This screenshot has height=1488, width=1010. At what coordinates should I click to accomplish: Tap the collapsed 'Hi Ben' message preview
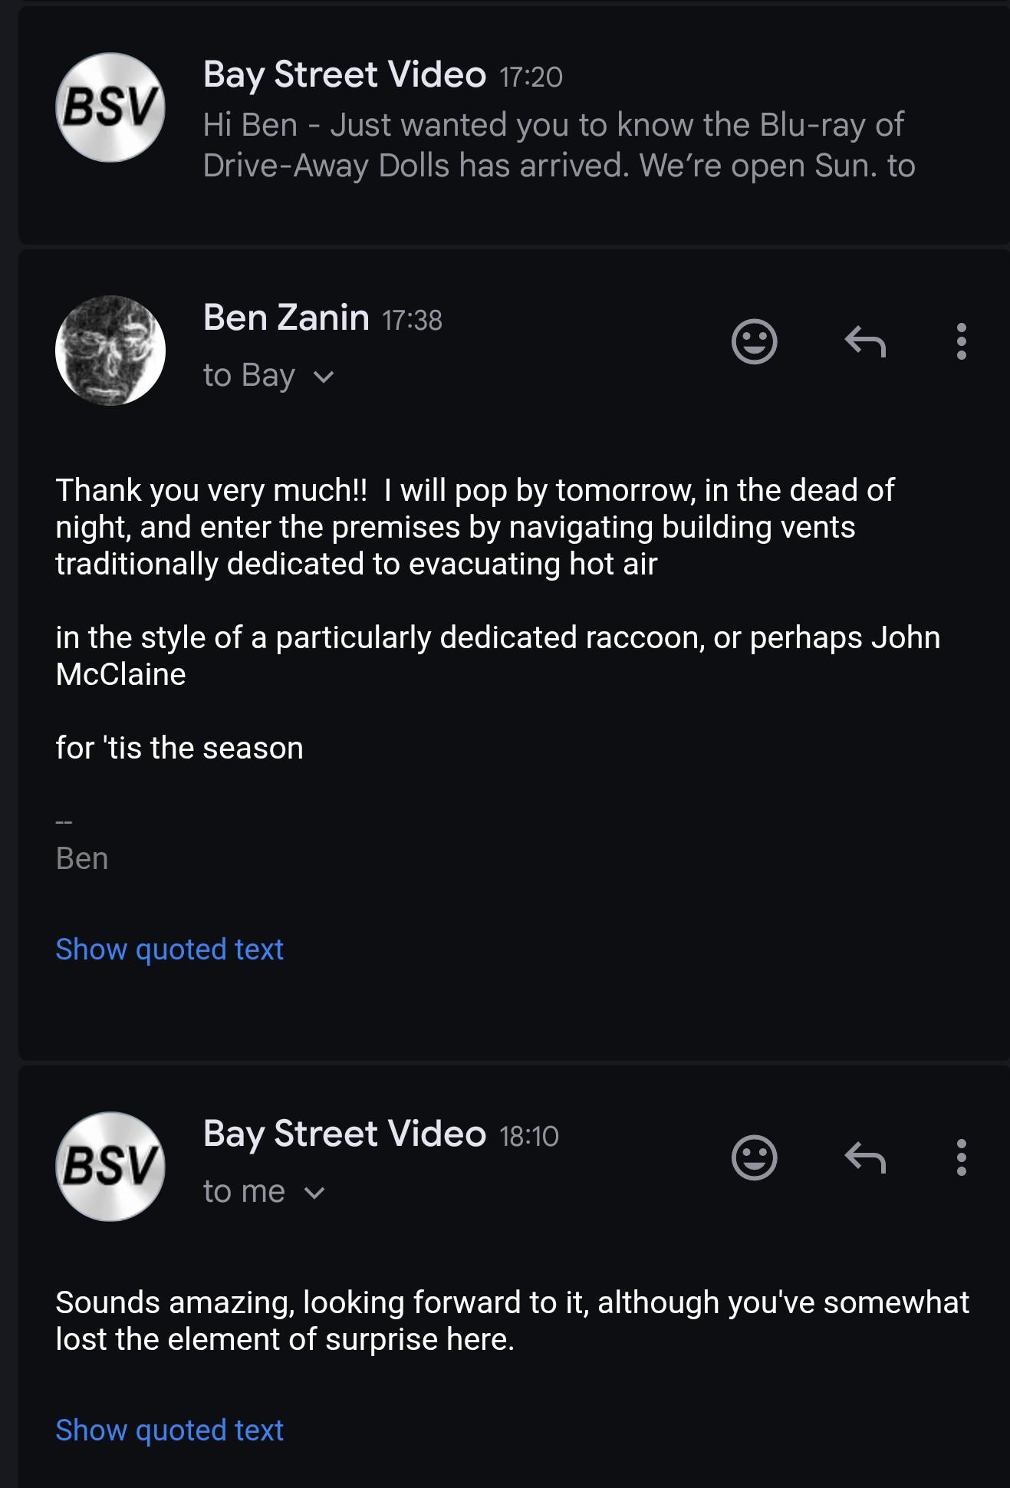click(x=558, y=146)
